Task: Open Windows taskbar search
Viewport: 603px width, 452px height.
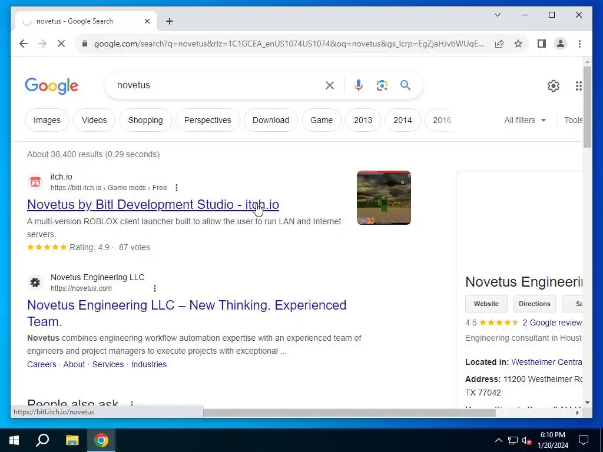Action: coord(42,440)
